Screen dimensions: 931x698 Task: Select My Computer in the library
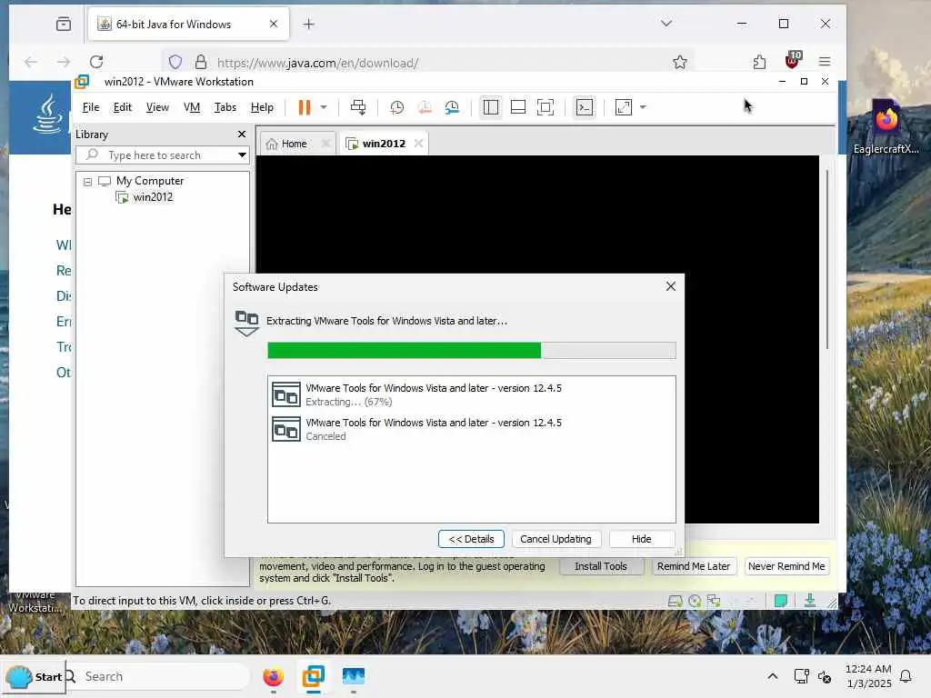150,181
